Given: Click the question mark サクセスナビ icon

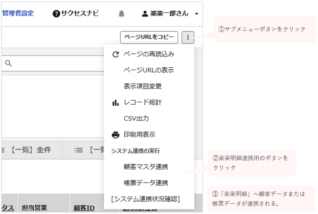Looking at the screenshot, I should click(56, 14).
